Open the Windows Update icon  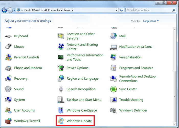(x=61, y=121)
